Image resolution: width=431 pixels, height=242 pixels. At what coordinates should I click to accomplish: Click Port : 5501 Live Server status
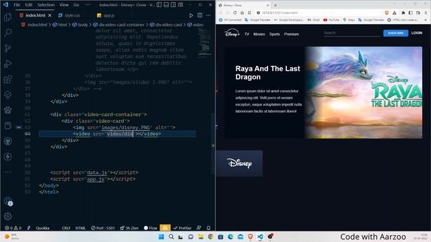[103, 228]
